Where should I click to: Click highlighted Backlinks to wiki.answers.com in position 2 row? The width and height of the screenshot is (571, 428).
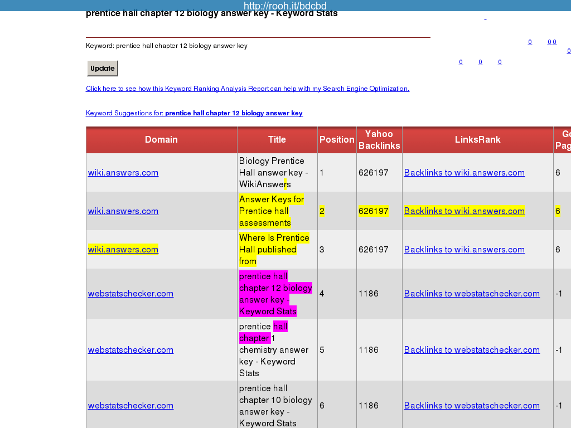pyautogui.click(x=464, y=211)
